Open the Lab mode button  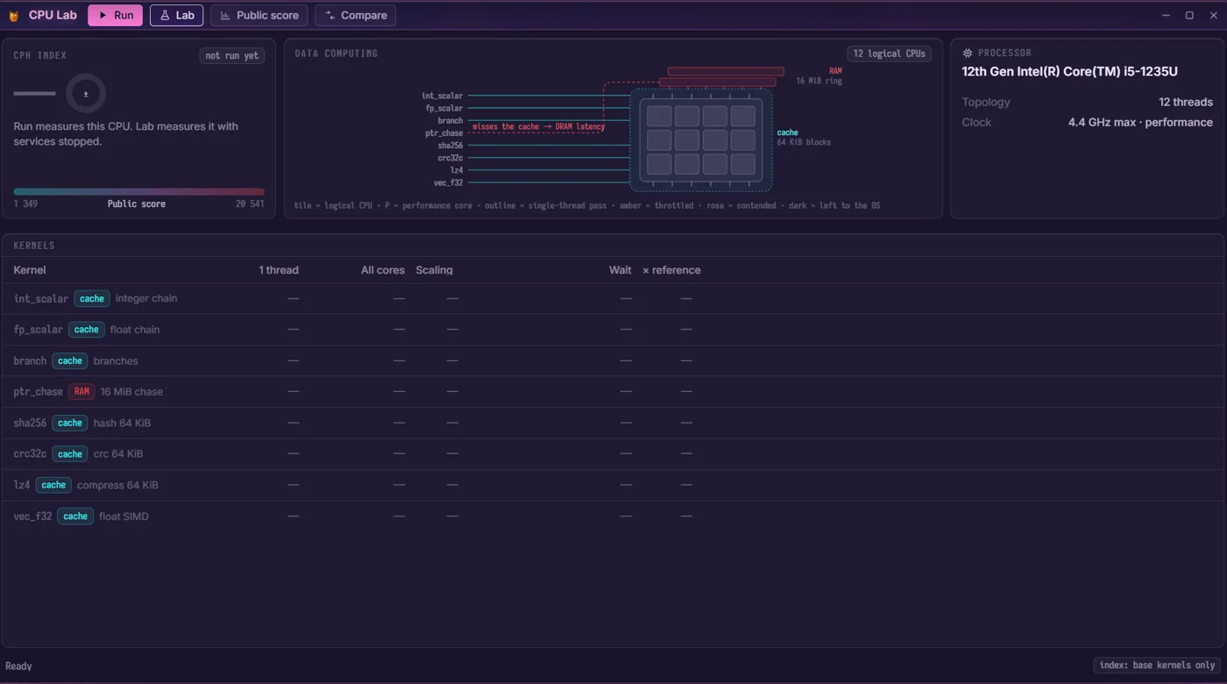click(176, 16)
